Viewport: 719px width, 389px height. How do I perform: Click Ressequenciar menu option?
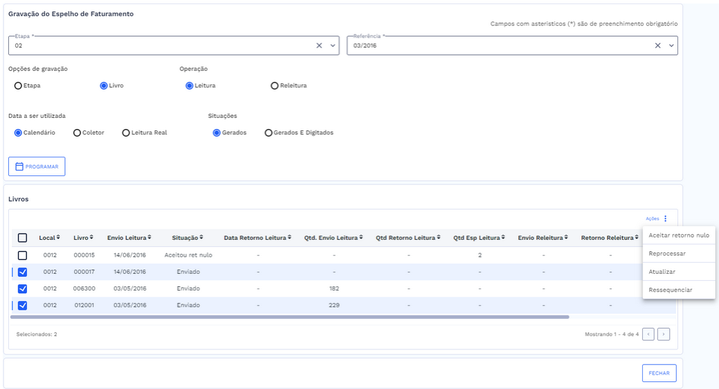670,290
